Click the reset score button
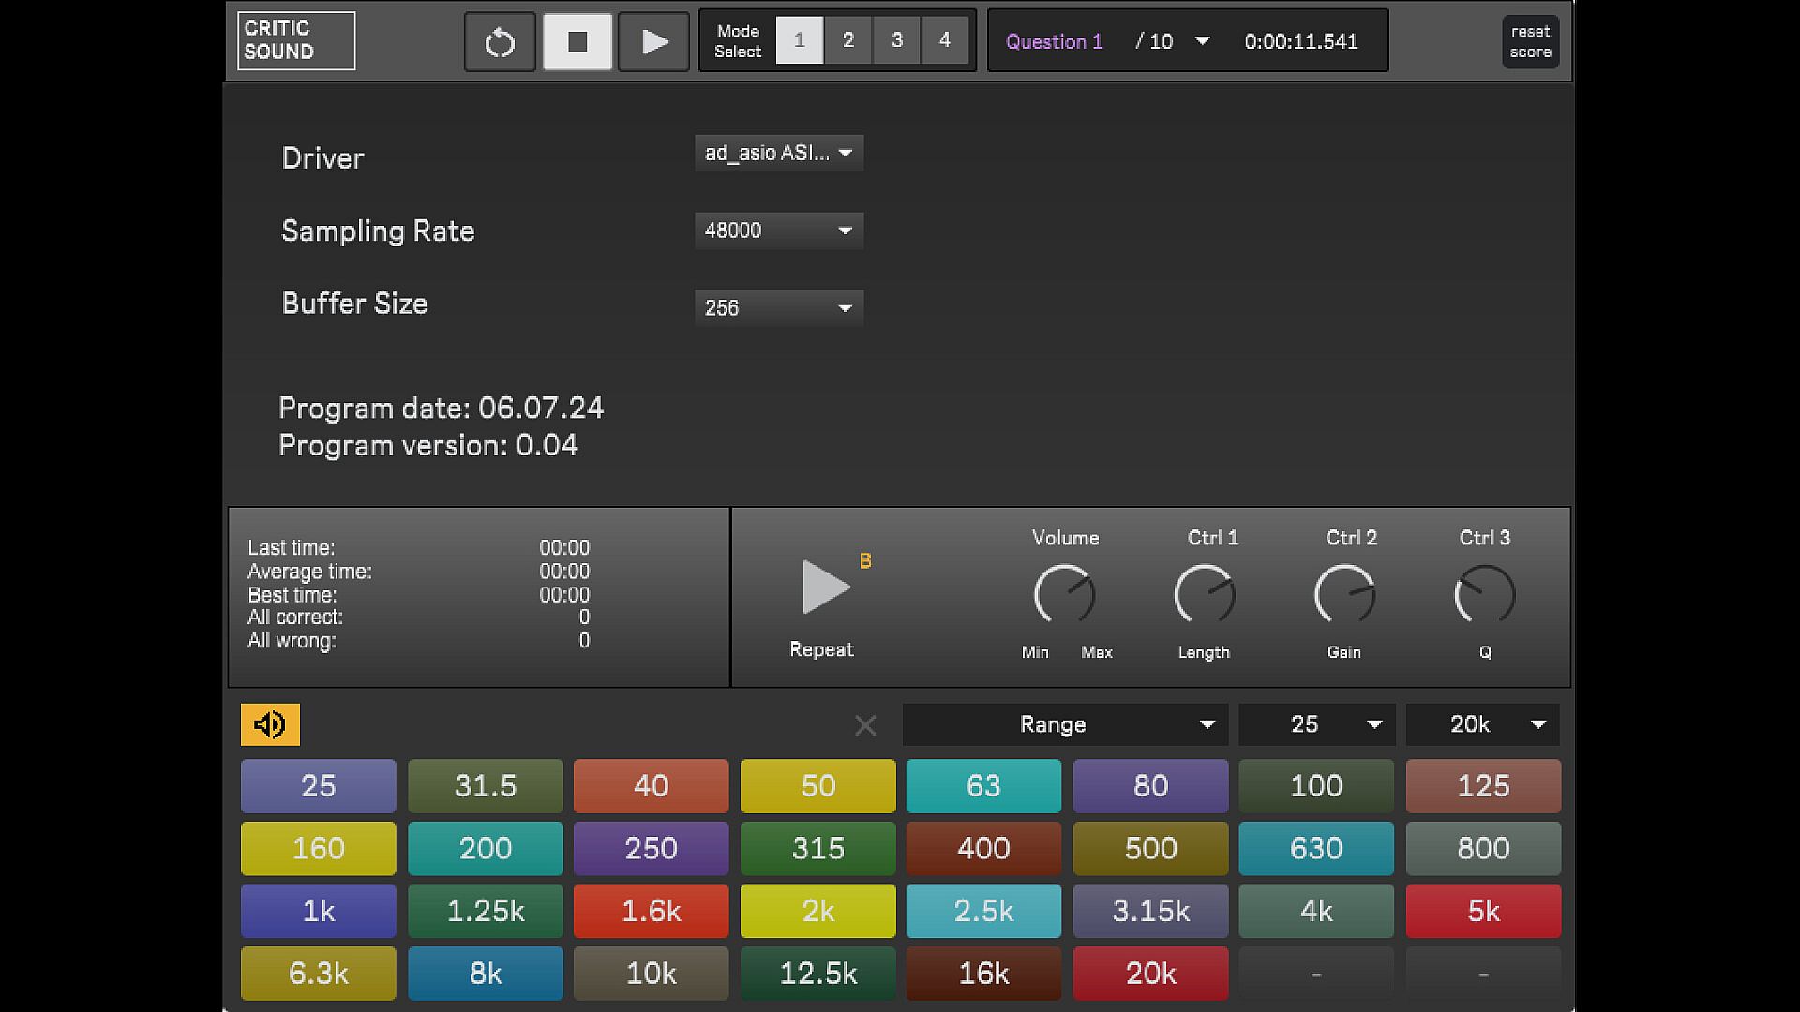 pos(1530,42)
